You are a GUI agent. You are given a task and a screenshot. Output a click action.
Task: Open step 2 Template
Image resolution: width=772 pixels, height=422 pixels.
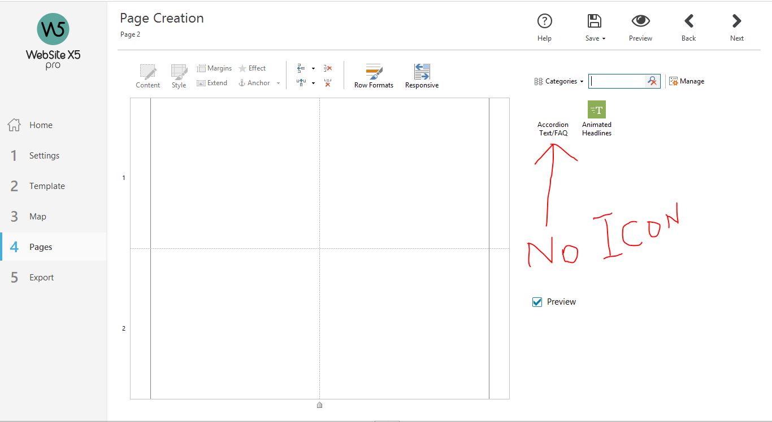pos(53,186)
